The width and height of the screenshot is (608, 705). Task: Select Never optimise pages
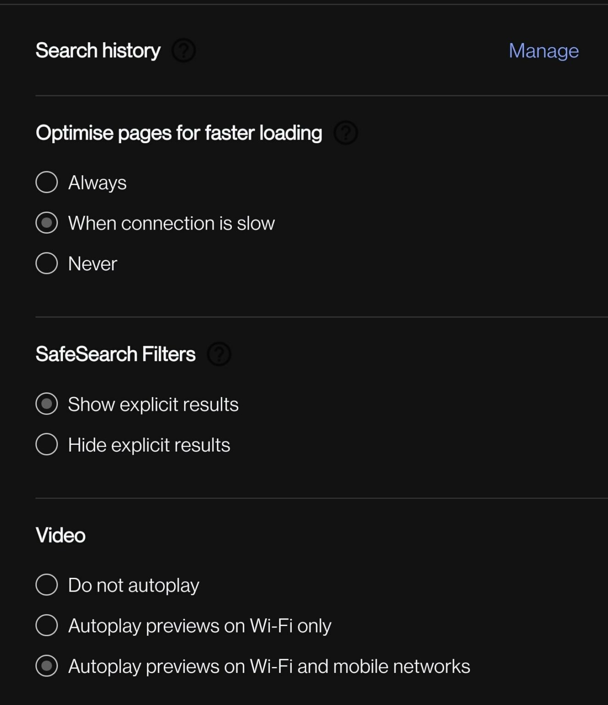[46, 263]
